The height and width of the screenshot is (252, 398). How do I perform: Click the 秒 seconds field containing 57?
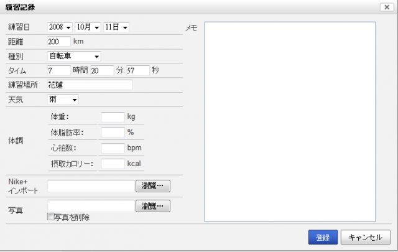pyautogui.click(x=138, y=70)
